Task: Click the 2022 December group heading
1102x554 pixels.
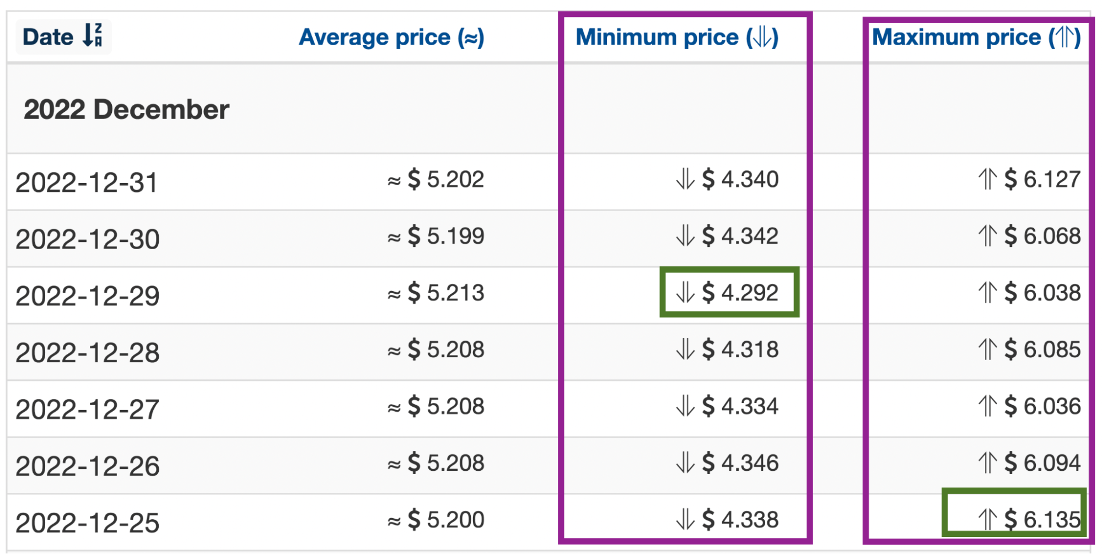Action: [x=126, y=109]
